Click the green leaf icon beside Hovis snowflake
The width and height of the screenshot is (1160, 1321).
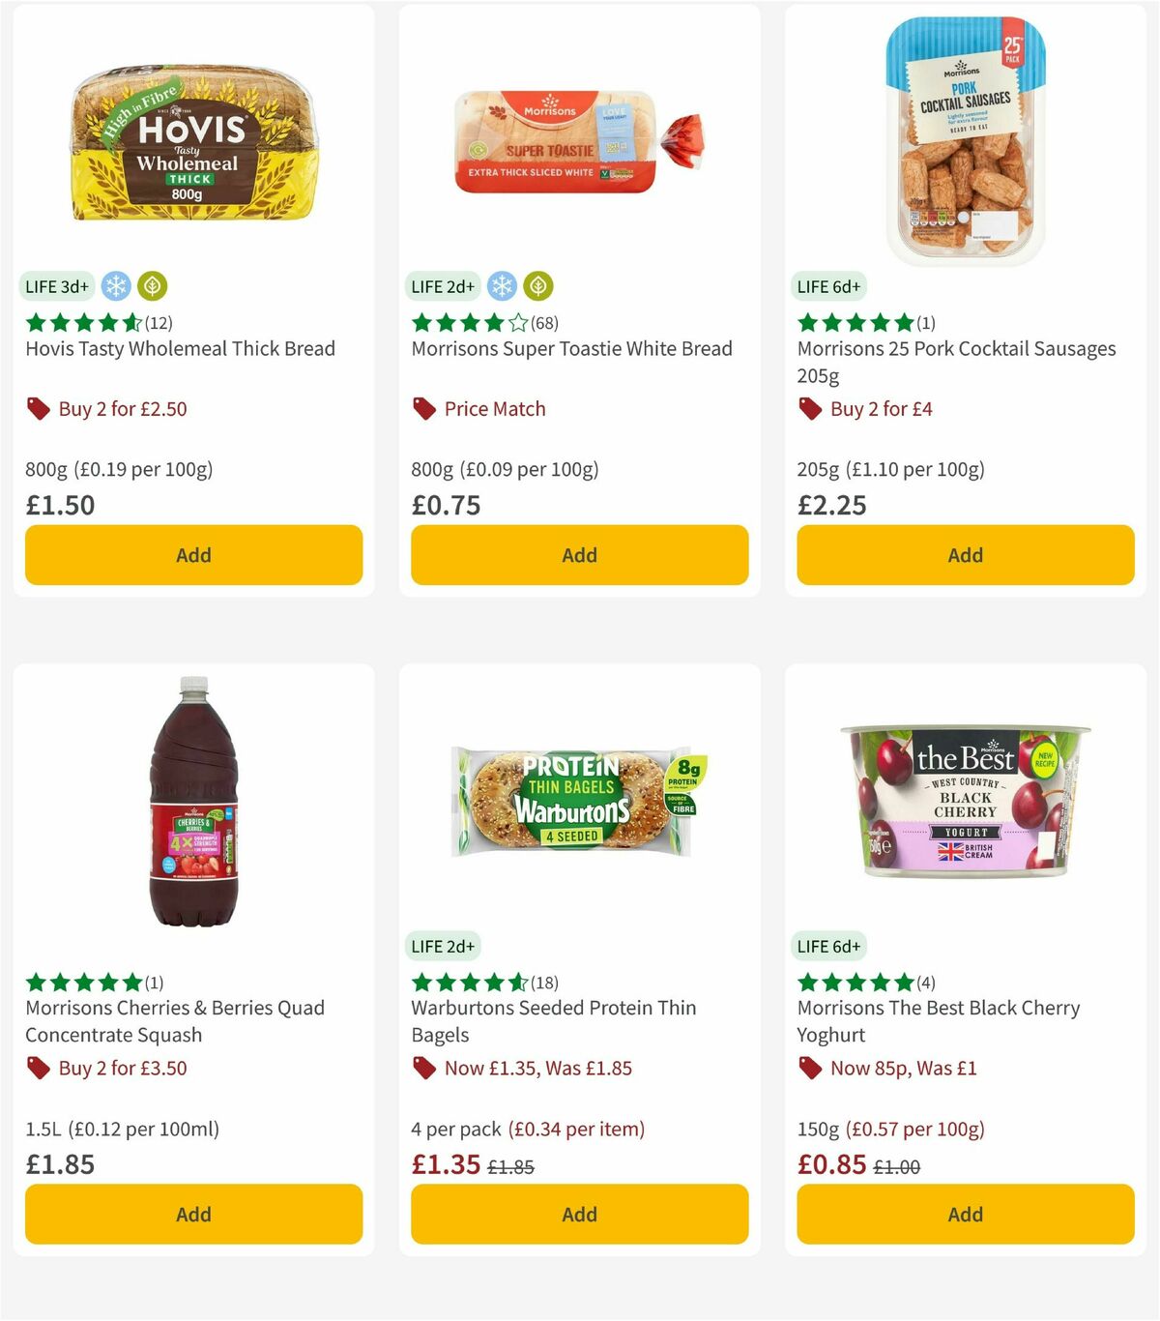152,286
